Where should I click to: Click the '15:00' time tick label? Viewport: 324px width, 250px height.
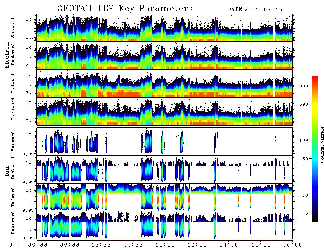point(261,245)
